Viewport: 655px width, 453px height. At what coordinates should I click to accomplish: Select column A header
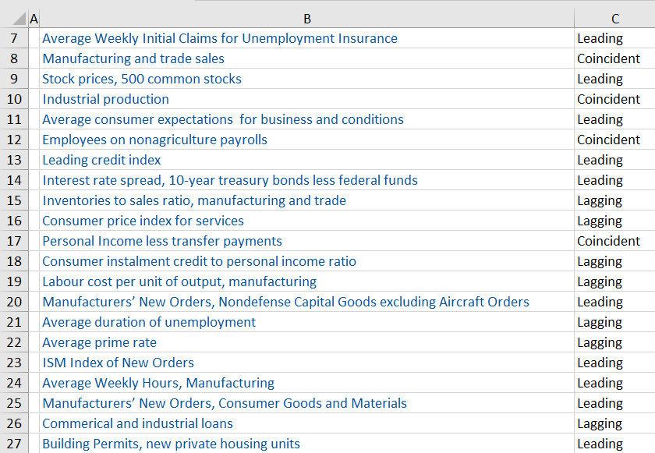pos(34,17)
